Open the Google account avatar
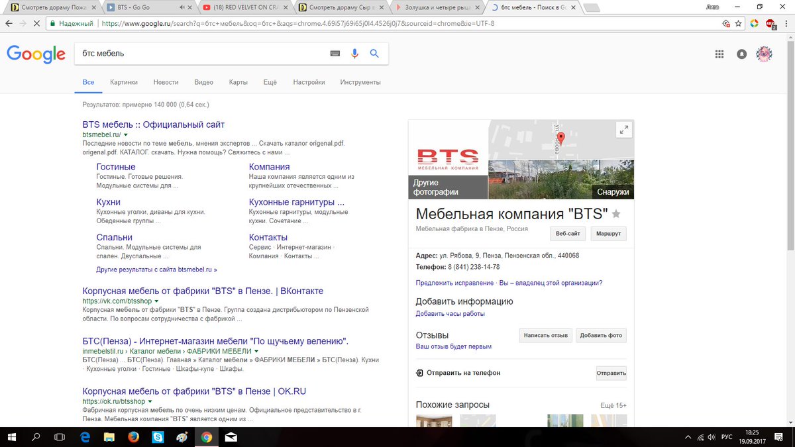Viewport: 795px width, 447px height. point(765,54)
